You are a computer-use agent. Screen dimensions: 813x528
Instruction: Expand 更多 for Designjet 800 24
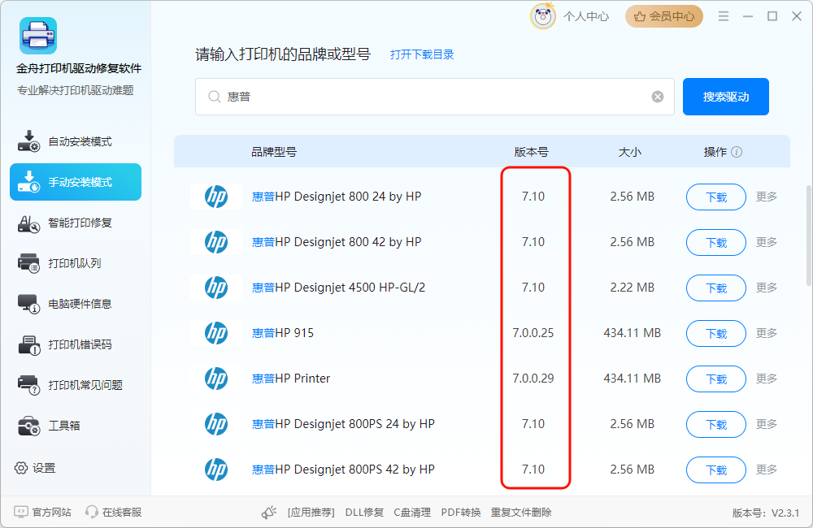pyautogui.click(x=767, y=197)
